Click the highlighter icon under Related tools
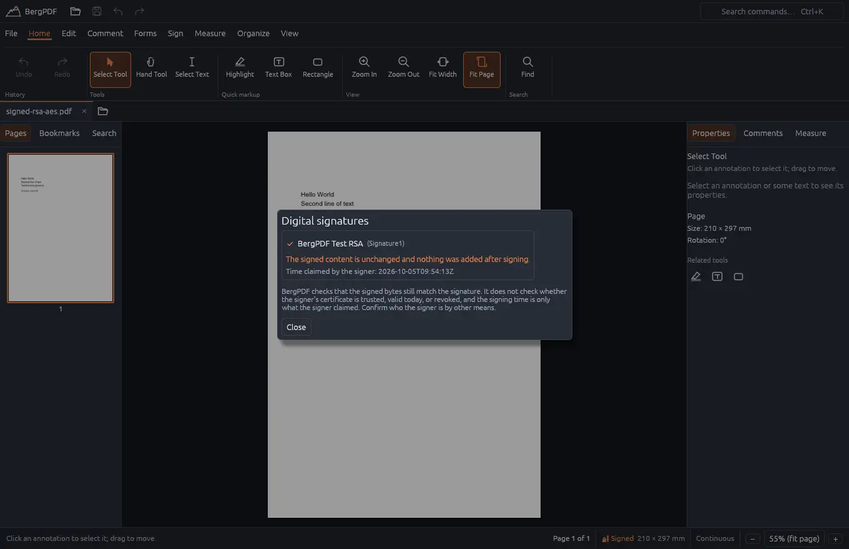 pyautogui.click(x=696, y=276)
